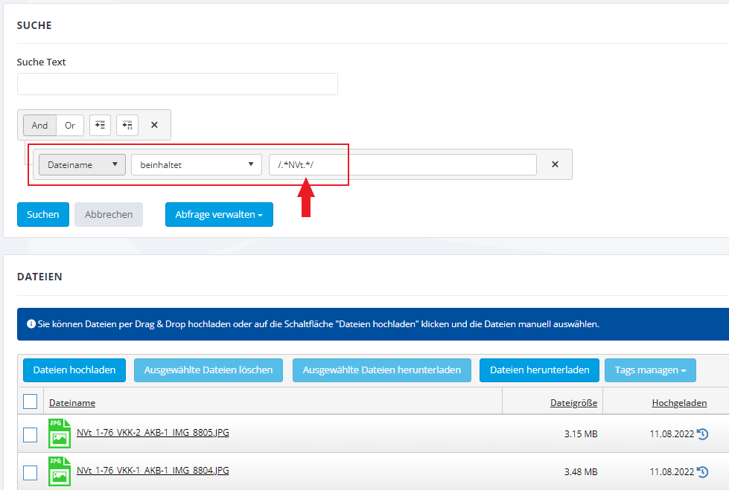Click JPG icon of IMG_8805 file
Viewport: 729px width, 490px height.
60,433
